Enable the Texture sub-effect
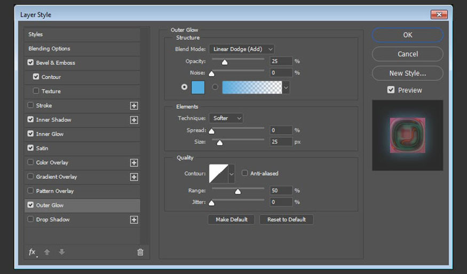Screen dimensions: 467x274 click(x=36, y=91)
